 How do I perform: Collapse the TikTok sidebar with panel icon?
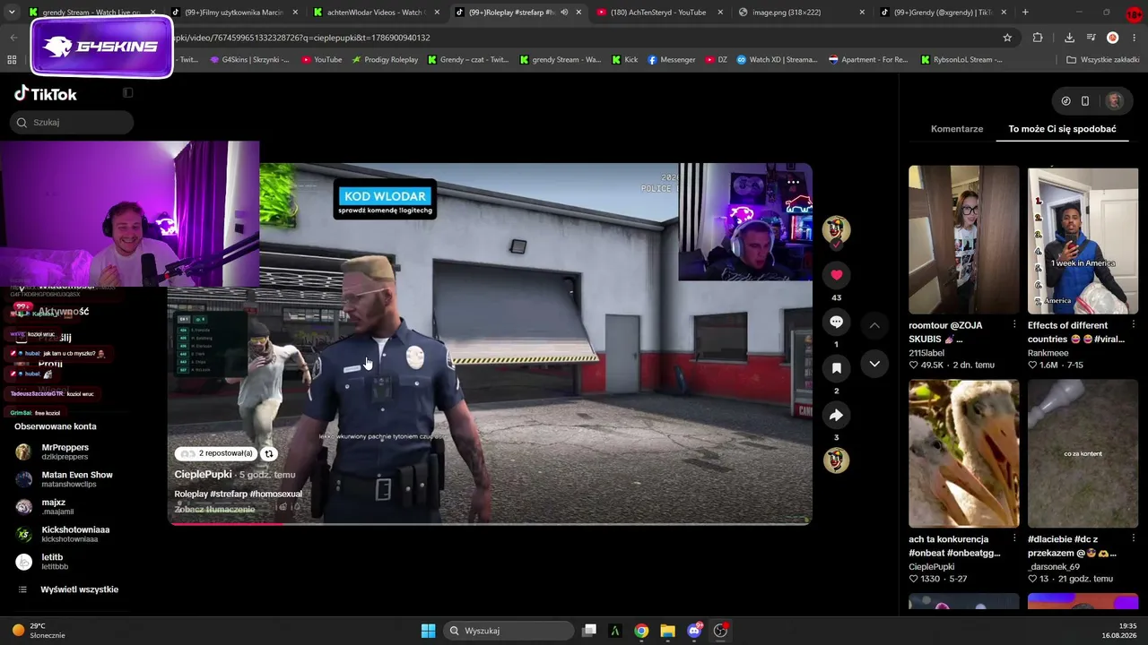127,93
